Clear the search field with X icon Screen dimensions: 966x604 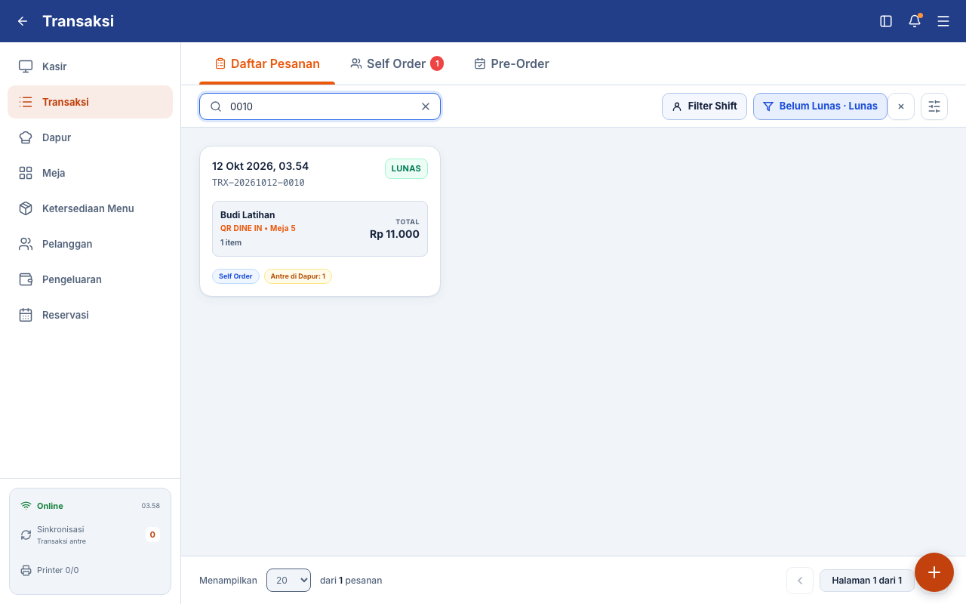tap(426, 106)
